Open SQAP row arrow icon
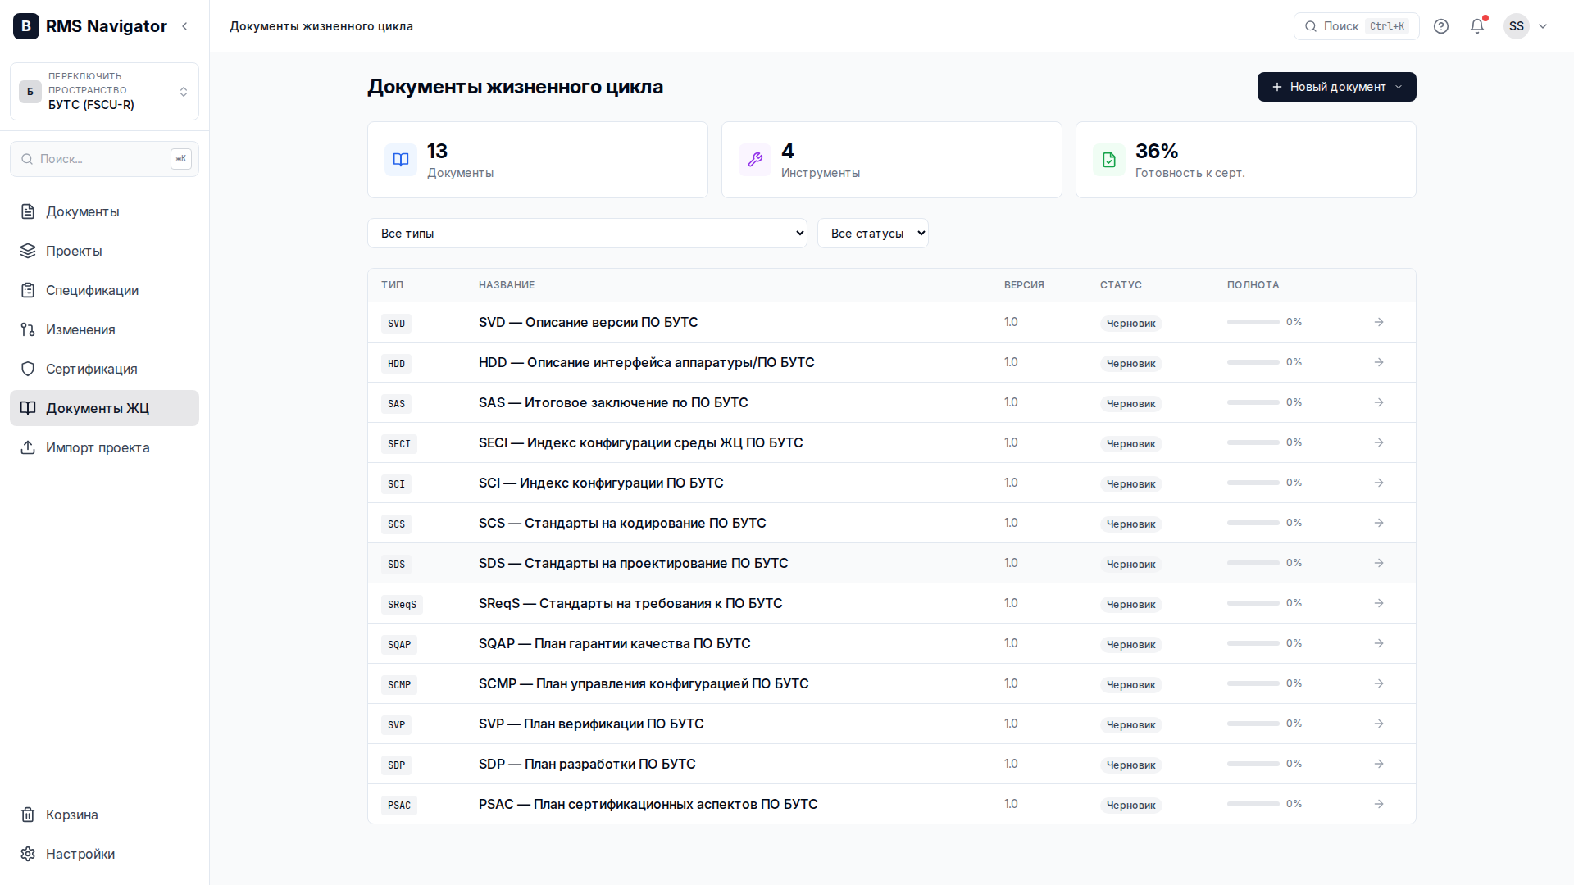This screenshot has height=885, width=1574. point(1379,643)
